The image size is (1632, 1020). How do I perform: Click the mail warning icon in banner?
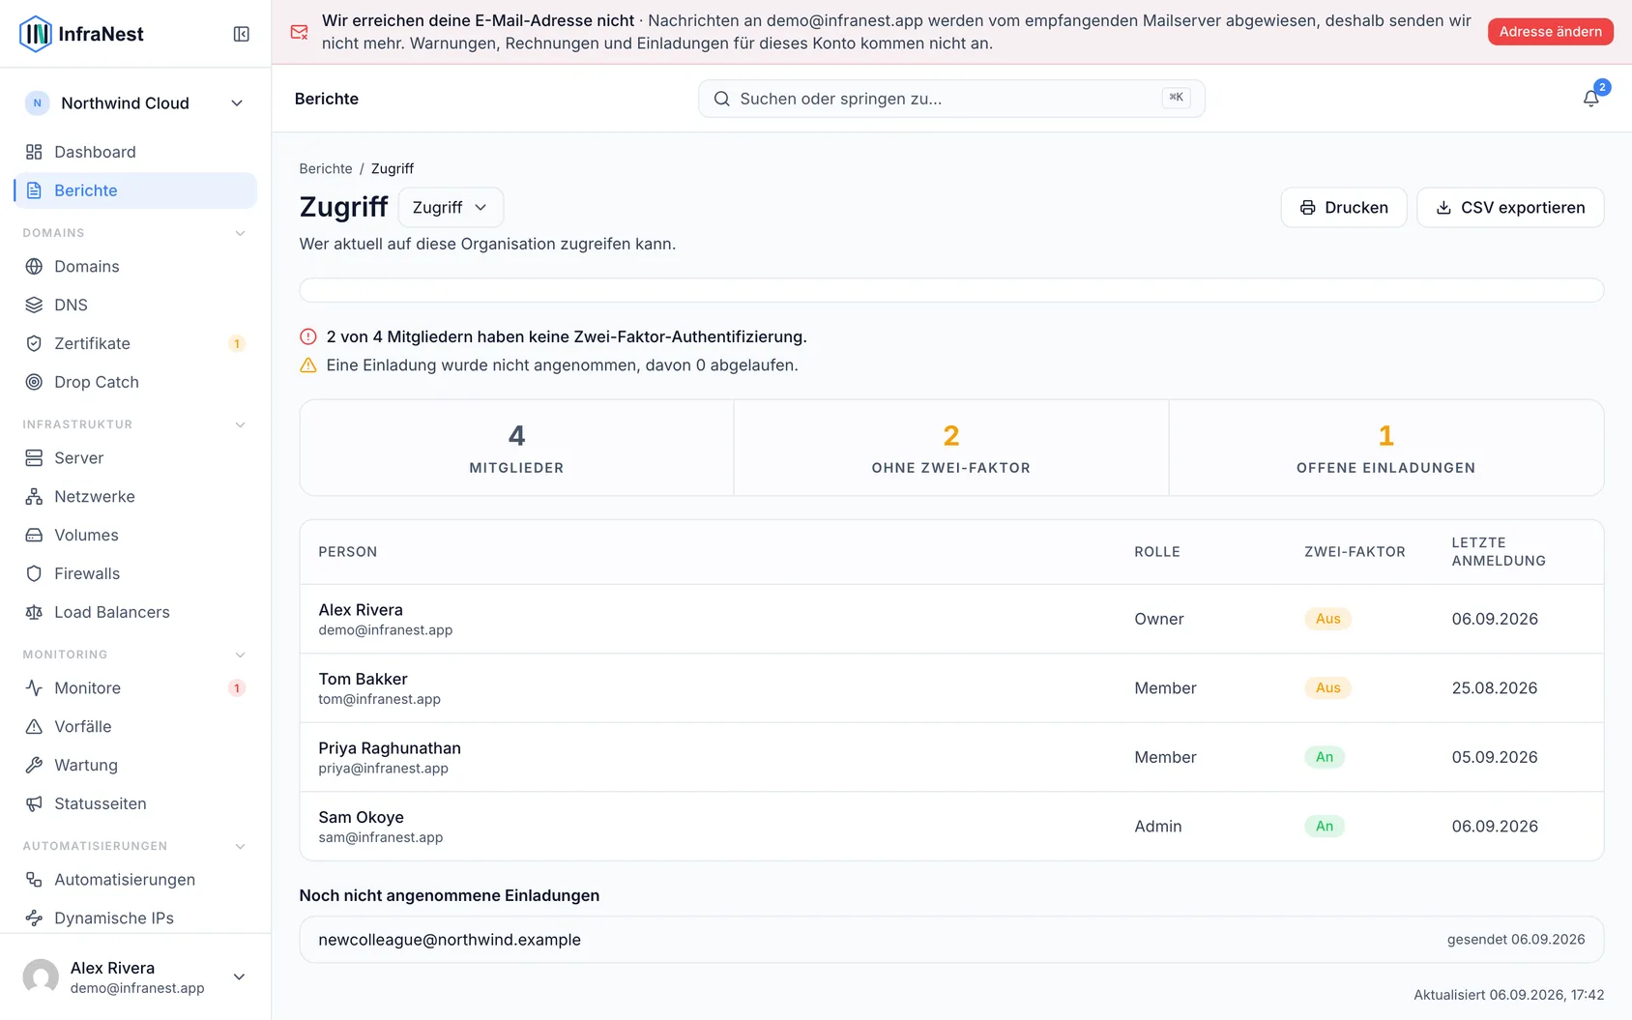pos(300,32)
